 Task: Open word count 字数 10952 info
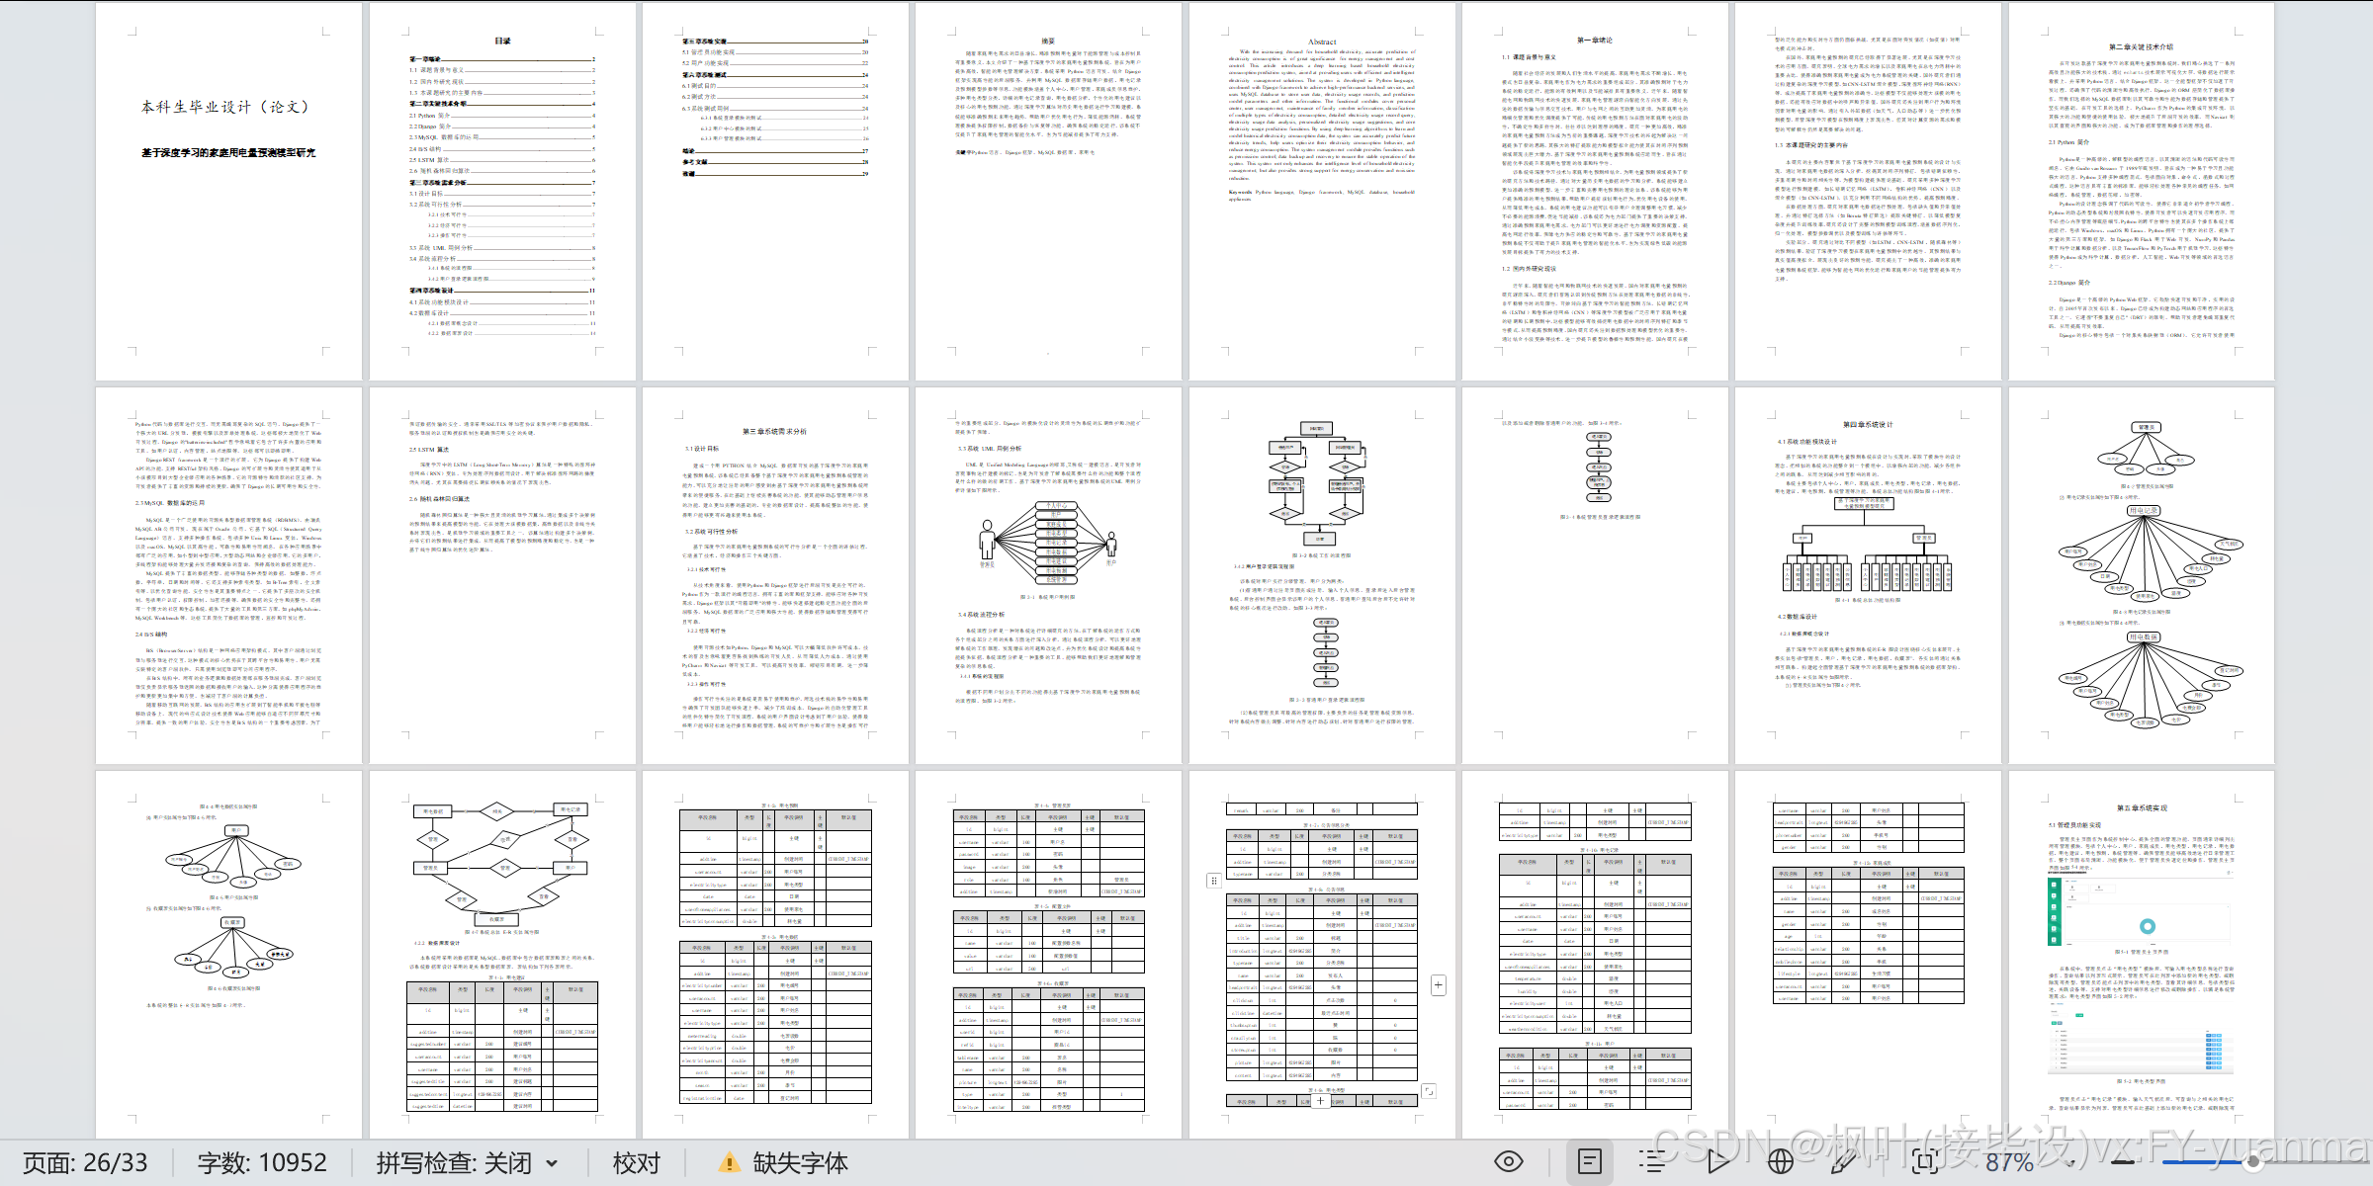tap(262, 1163)
